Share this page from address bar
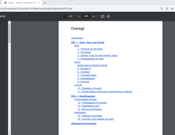This screenshot has height=135, width=175. 167,9
